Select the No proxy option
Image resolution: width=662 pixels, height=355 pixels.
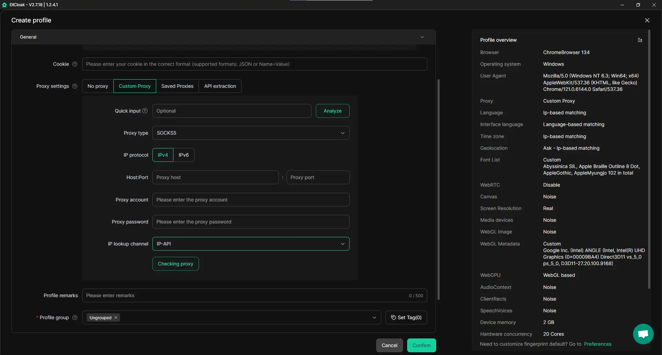[98, 86]
